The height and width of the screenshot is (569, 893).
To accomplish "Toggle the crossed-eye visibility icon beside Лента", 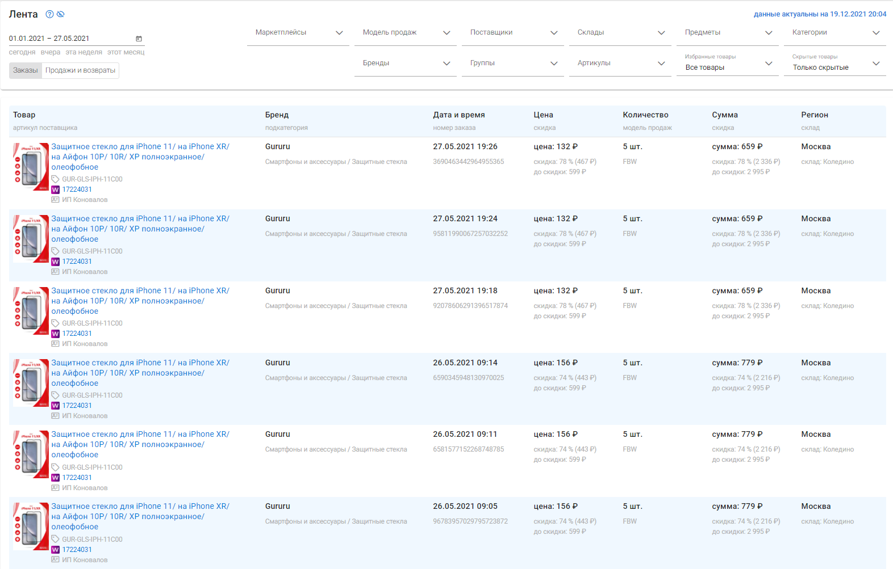I will pyautogui.click(x=61, y=14).
